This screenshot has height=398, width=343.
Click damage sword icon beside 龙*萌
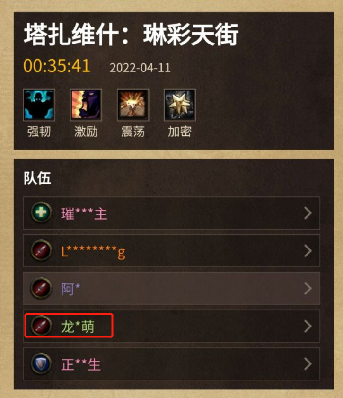41,326
